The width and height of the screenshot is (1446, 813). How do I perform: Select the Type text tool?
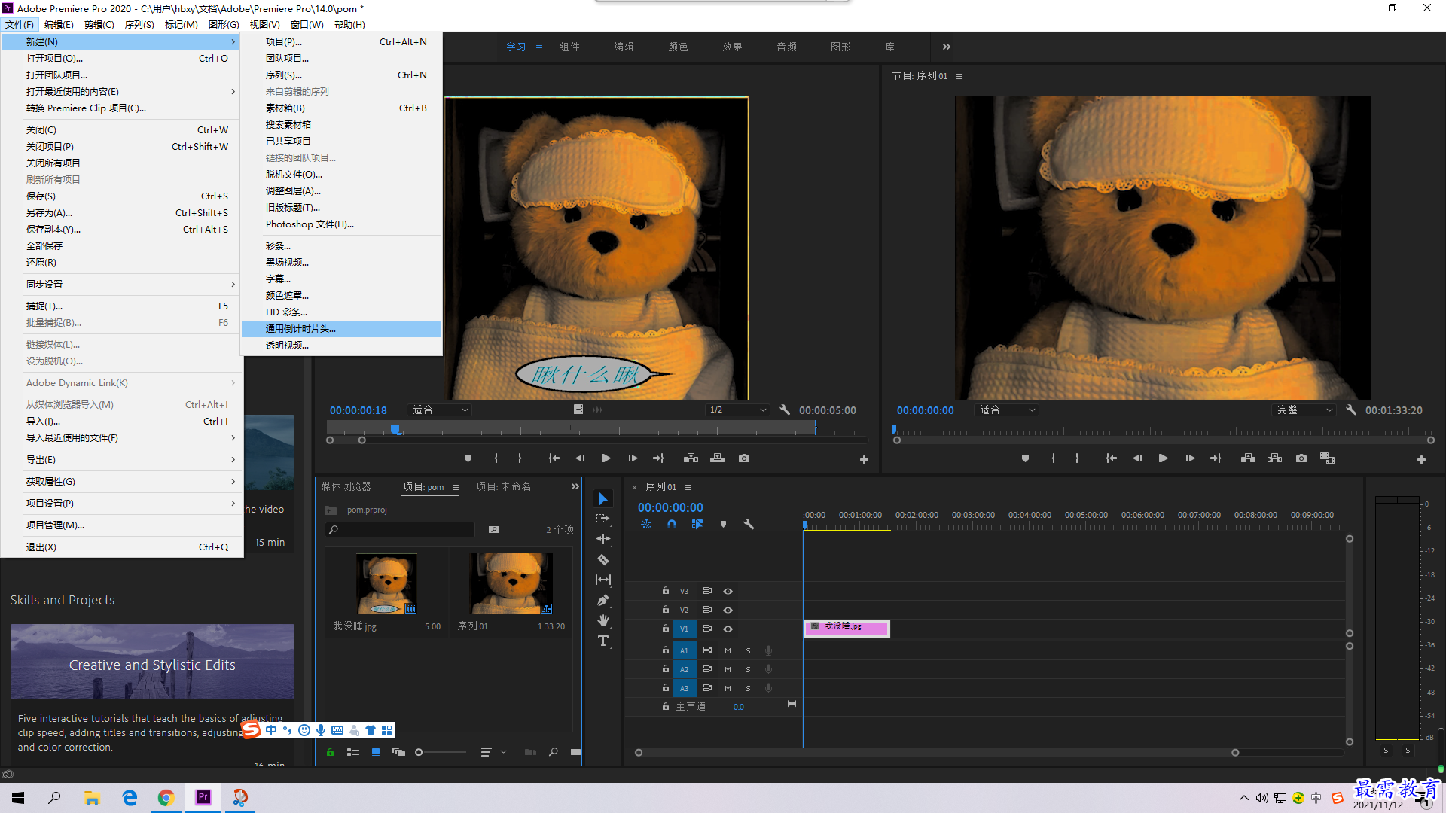[603, 641]
